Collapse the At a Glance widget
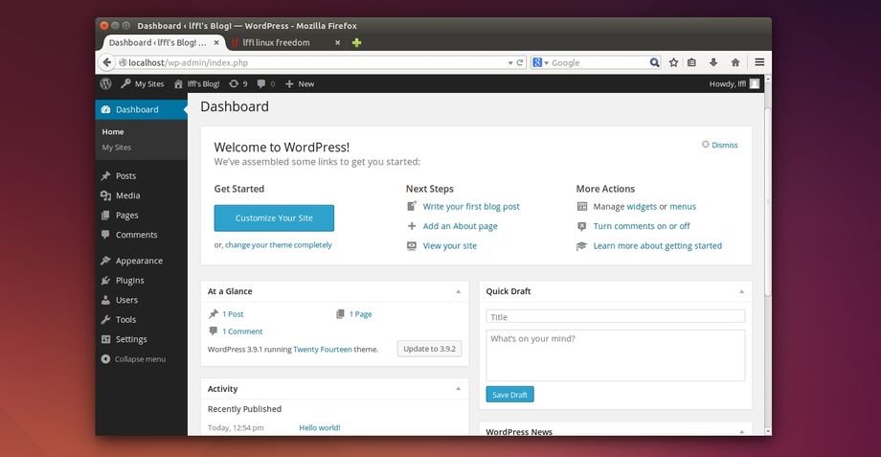This screenshot has width=881, height=457. (459, 291)
